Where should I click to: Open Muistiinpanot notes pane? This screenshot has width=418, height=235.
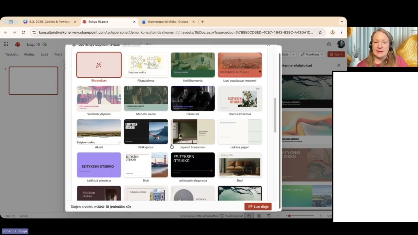[232, 216]
